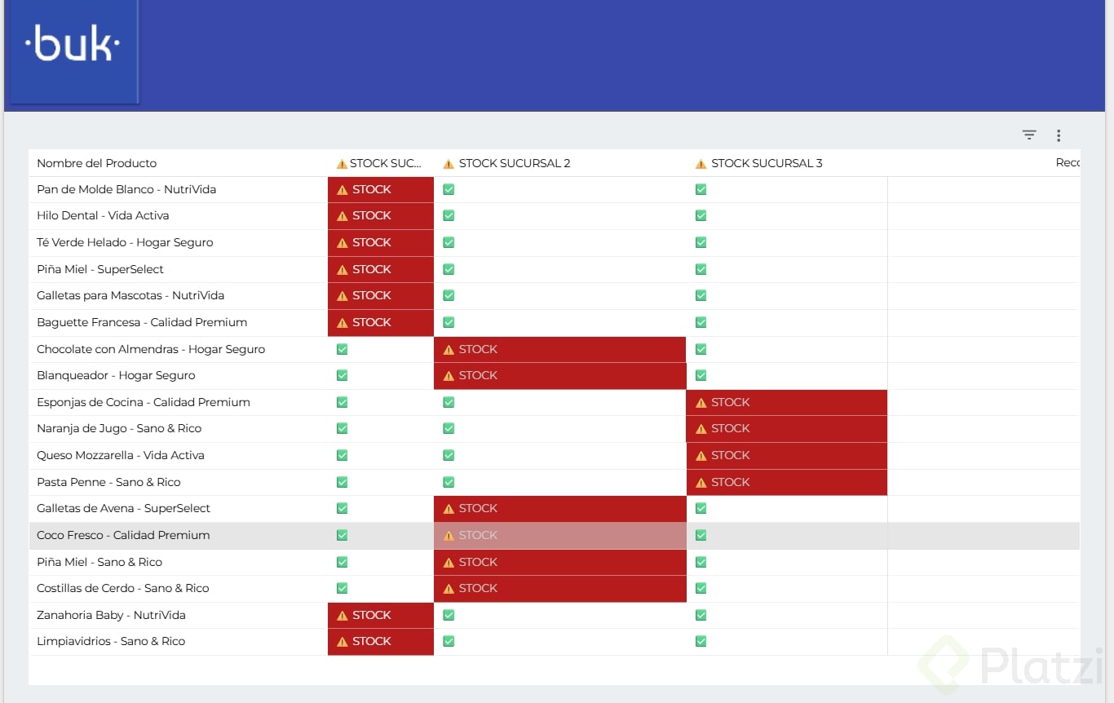1114x703 pixels.
Task: Click the buk logo
Action: click(72, 47)
